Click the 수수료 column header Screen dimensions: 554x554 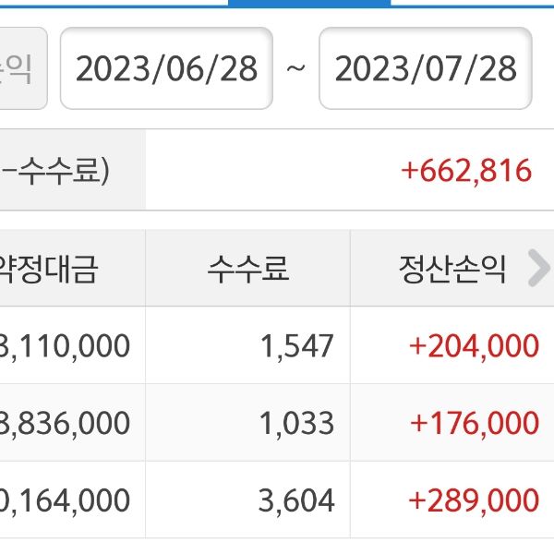[x=247, y=269]
